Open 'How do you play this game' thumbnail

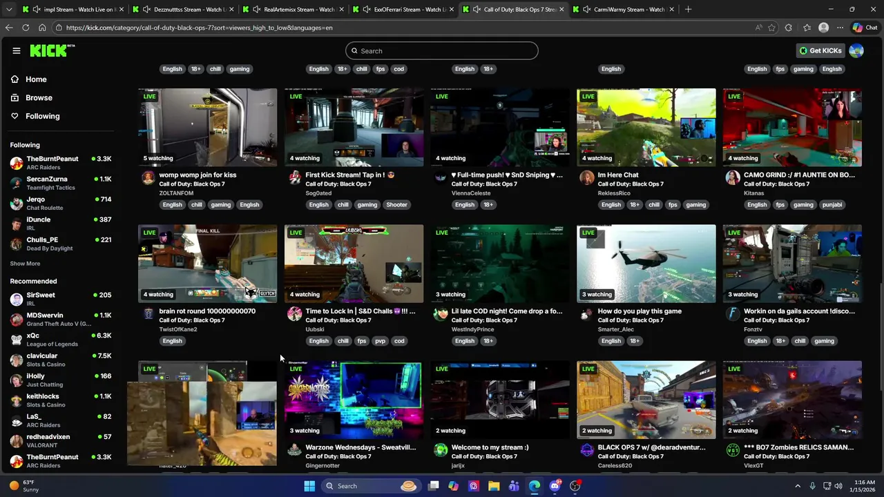pos(646,263)
